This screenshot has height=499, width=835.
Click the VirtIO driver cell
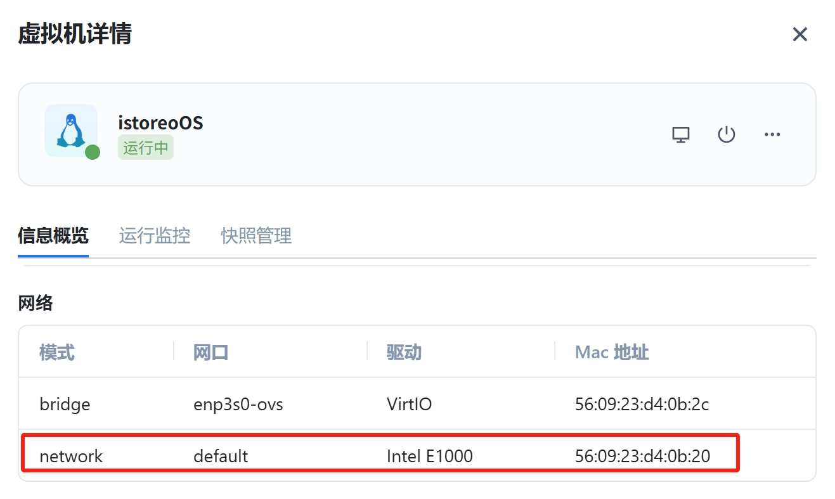tap(409, 404)
